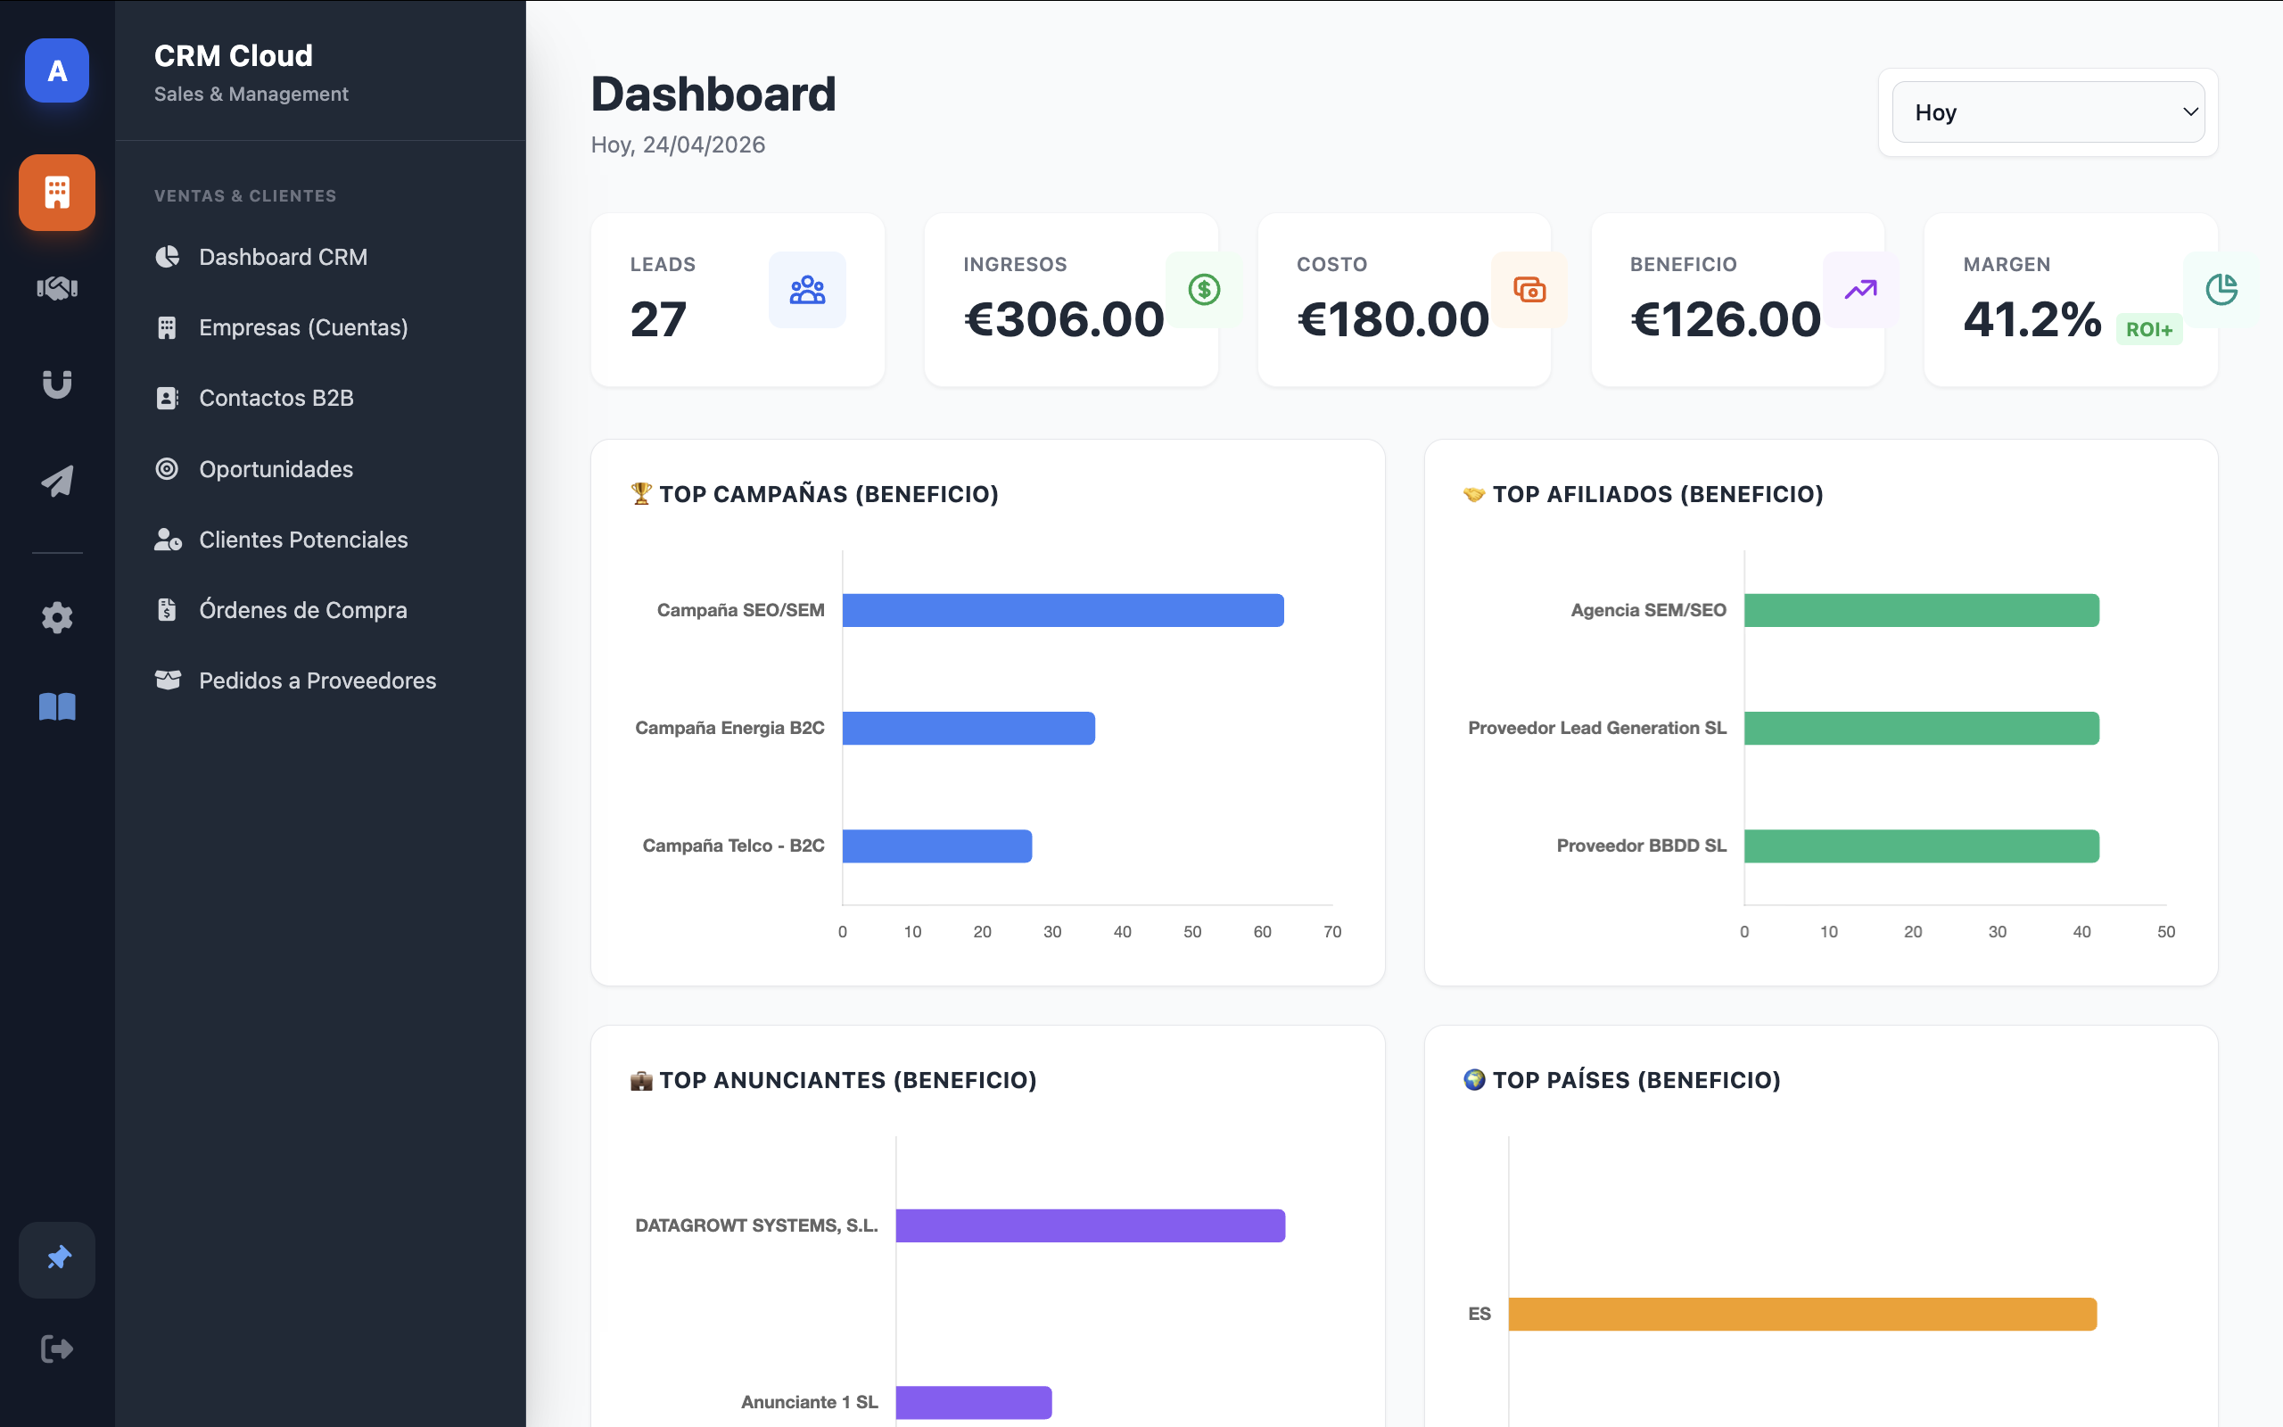This screenshot has height=1427, width=2283.
Task: Click the pin icon near the bottom sidebar
Action: click(x=56, y=1258)
